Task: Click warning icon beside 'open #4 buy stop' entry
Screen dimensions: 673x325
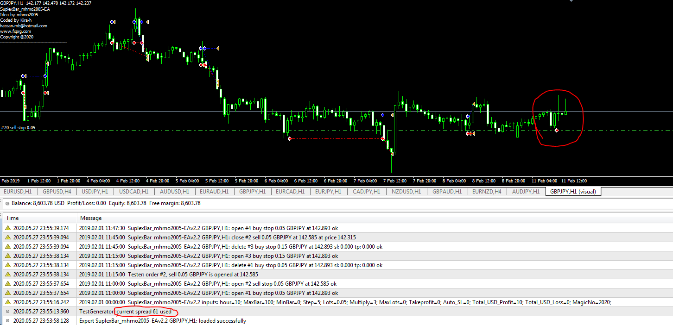Action: 7,228
